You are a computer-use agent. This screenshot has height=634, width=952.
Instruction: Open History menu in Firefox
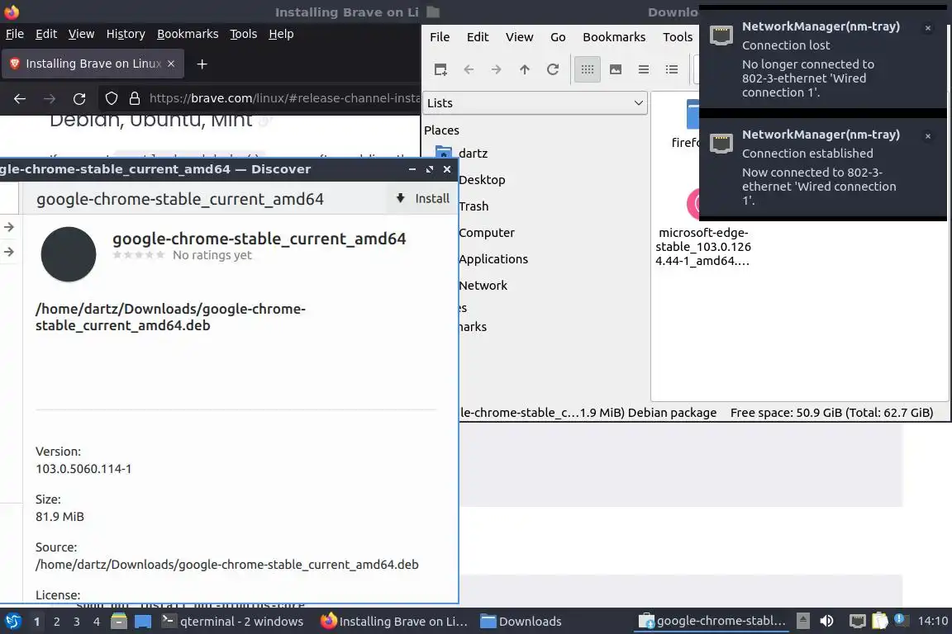point(126,34)
